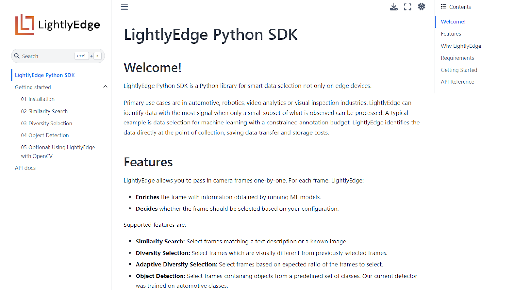
Task: Click the search magnifier icon
Action: 17,56
